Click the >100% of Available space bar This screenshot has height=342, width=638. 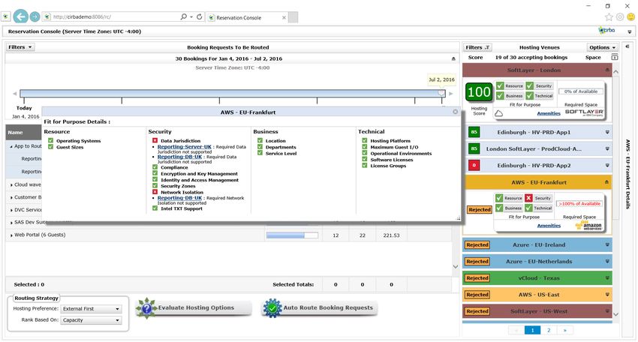579,204
